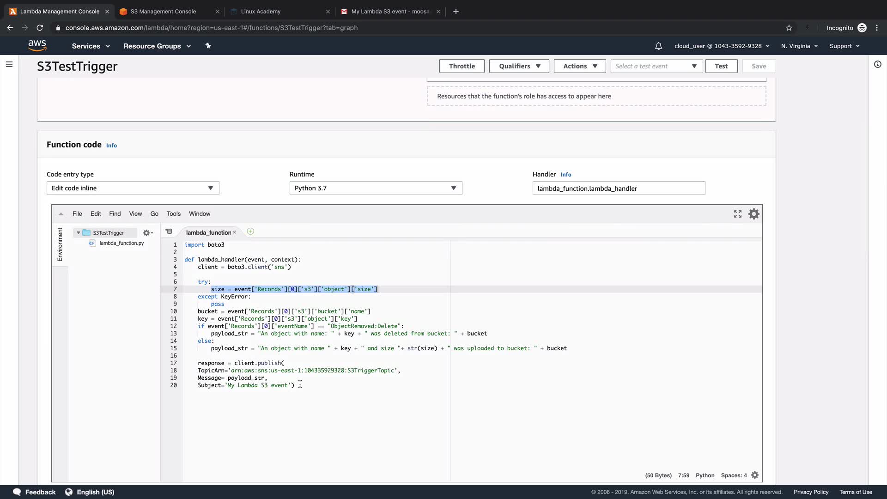Screen dimensions: 887x499
Task: Open the editor preferences gear icon
Action: (753, 214)
